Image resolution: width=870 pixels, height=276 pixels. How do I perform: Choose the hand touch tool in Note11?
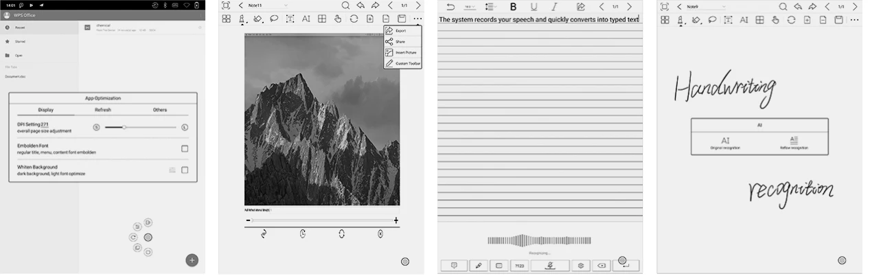pyautogui.click(x=338, y=19)
